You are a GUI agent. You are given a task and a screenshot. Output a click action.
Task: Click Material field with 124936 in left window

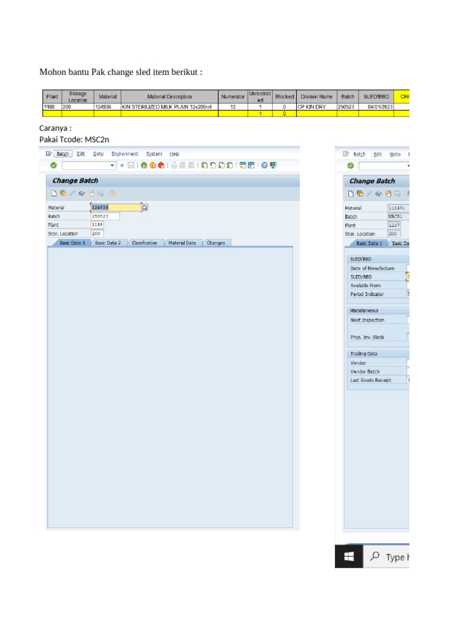[116, 208]
